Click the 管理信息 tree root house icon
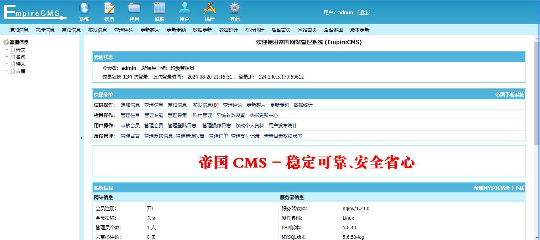 click(6, 42)
